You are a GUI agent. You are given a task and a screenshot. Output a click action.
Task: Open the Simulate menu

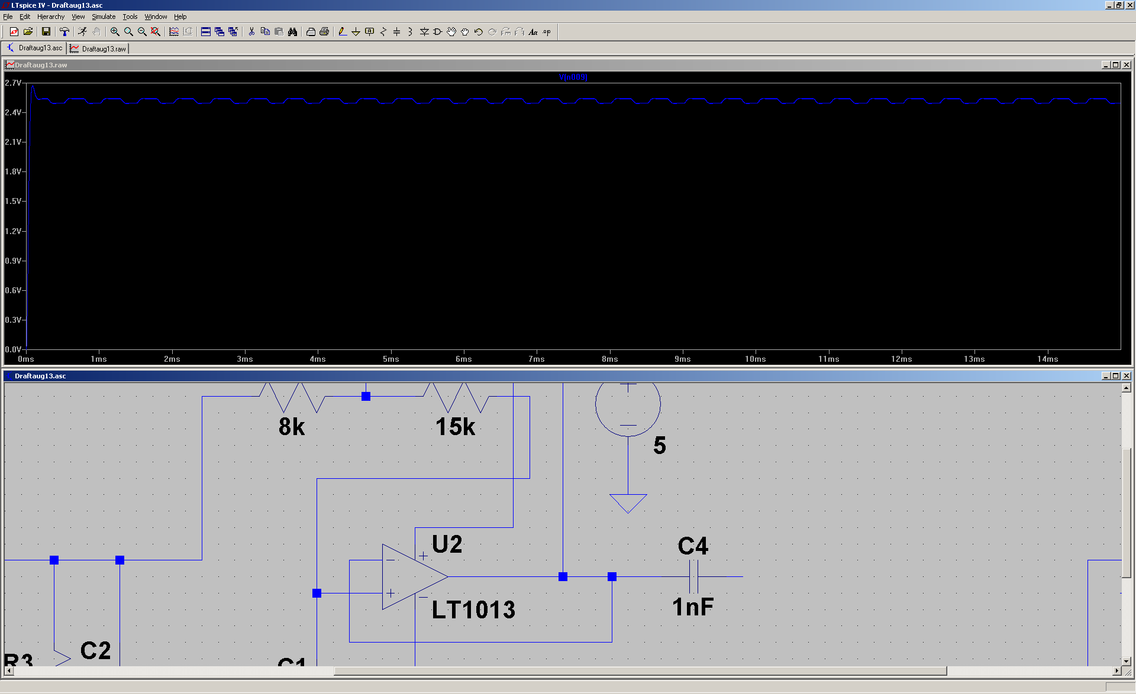[x=104, y=17]
